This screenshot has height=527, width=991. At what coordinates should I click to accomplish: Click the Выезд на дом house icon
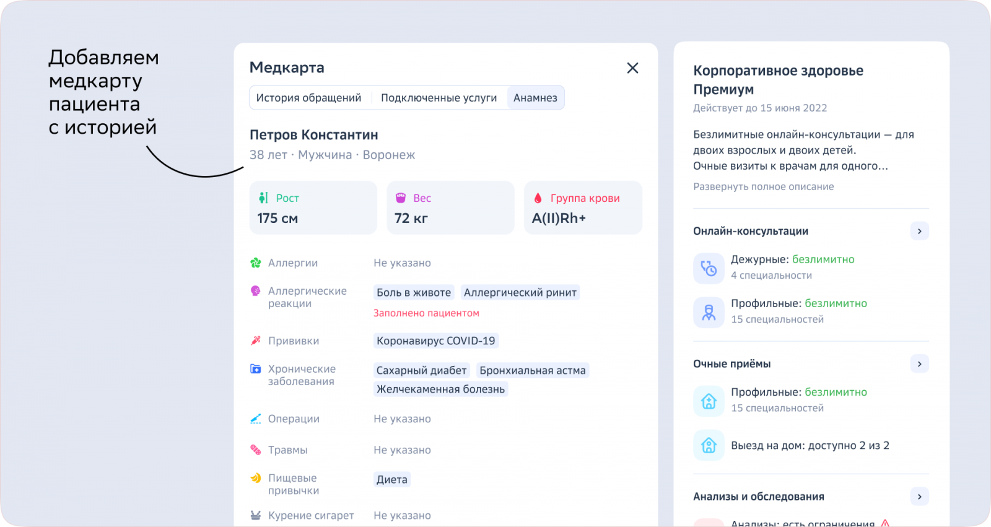click(x=709, y=445)
